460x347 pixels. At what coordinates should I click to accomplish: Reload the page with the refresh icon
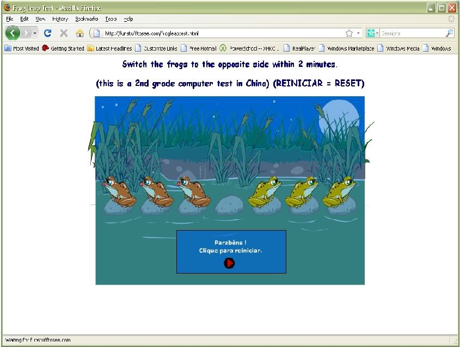click(47, 33)
